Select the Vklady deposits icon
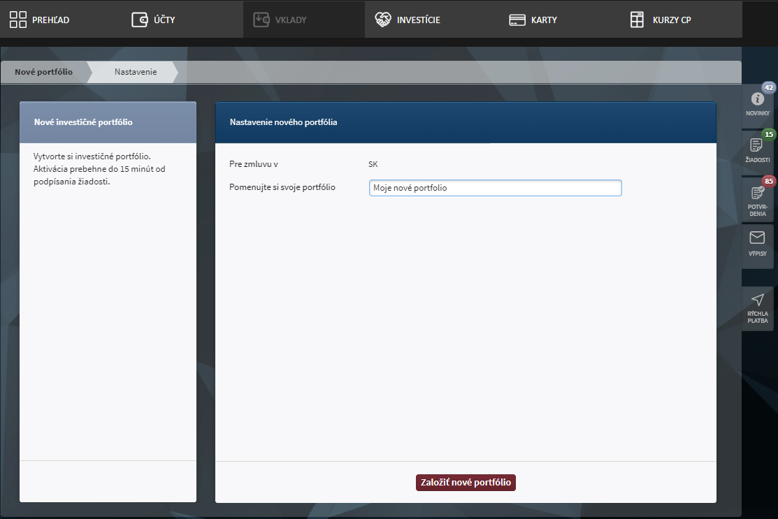The height and width of the screenshot is (519, 778). click(x=261, y=20)
